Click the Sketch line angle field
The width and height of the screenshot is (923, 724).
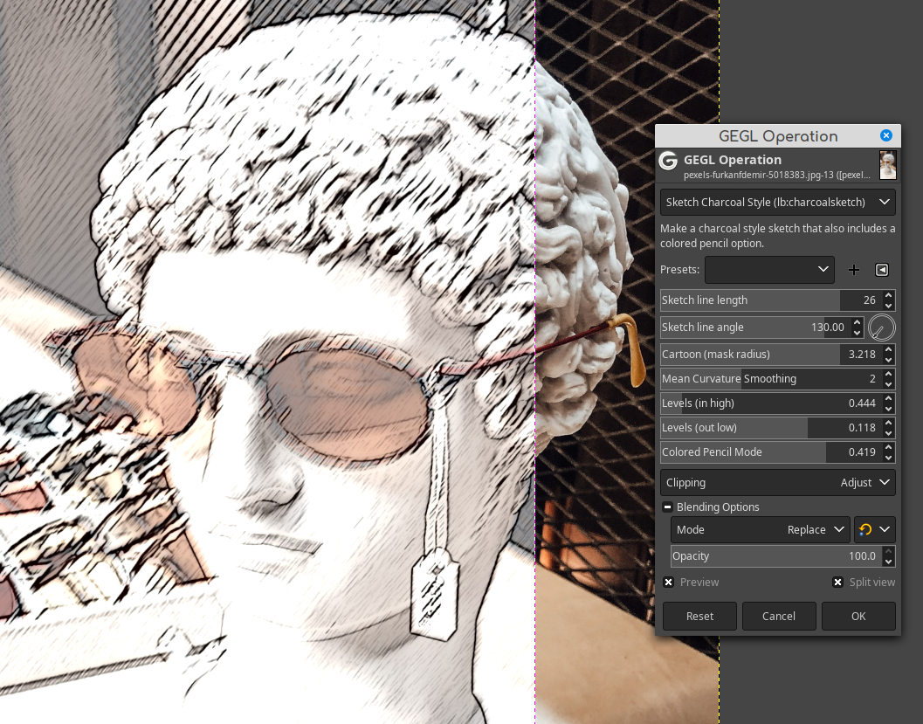pyautogui.click(x=755, y=328)
